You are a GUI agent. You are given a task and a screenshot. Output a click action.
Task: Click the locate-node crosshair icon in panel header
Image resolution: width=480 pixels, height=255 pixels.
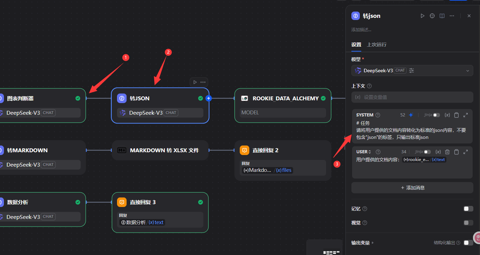(433, 16)
